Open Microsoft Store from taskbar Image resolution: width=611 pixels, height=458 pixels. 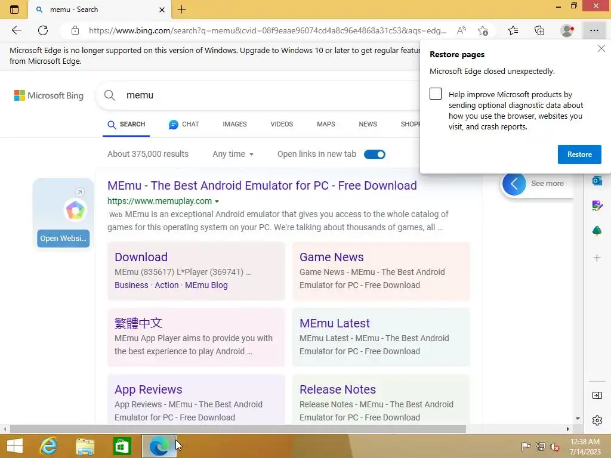[x=122, y=446]
